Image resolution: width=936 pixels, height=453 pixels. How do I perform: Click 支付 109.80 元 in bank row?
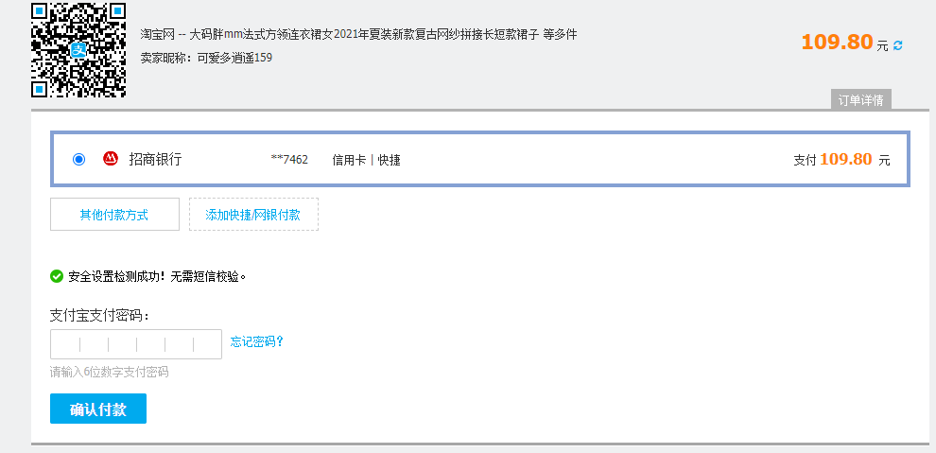coord(841,160)
